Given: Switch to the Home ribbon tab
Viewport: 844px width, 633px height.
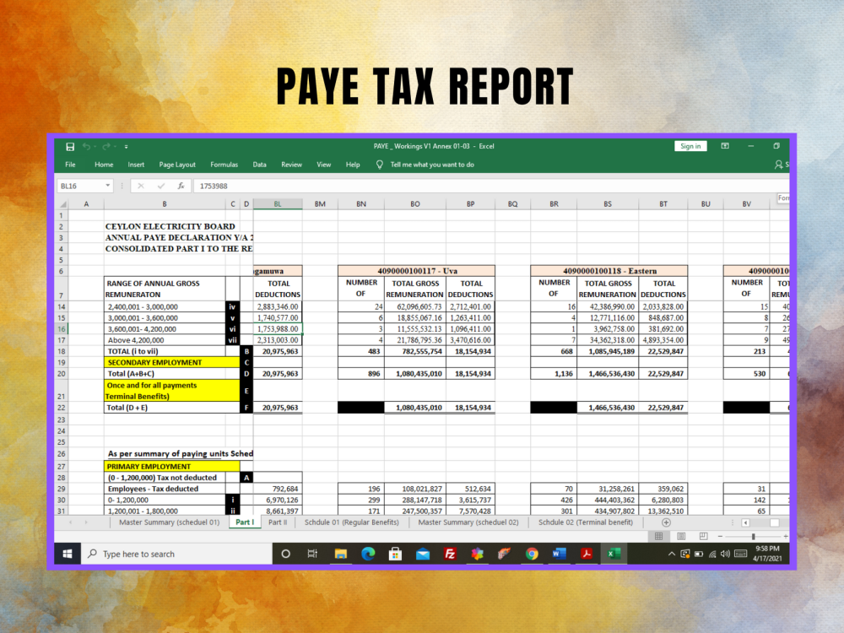Looking at the screenshot, I should point(104,165).
